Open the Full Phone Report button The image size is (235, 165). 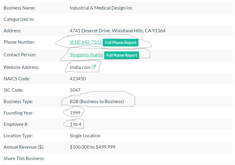tap(121, 43)
